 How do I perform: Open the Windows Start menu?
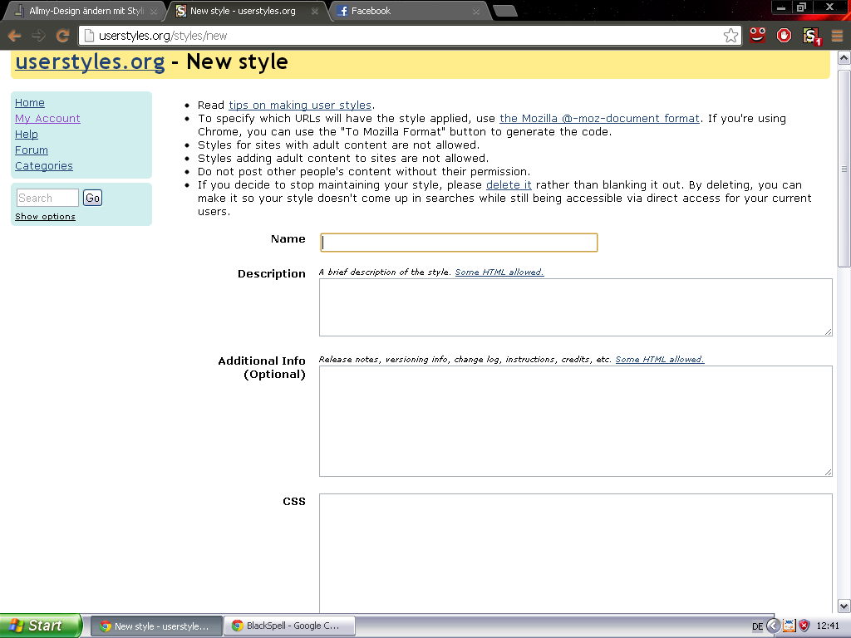tap(41, 626)
